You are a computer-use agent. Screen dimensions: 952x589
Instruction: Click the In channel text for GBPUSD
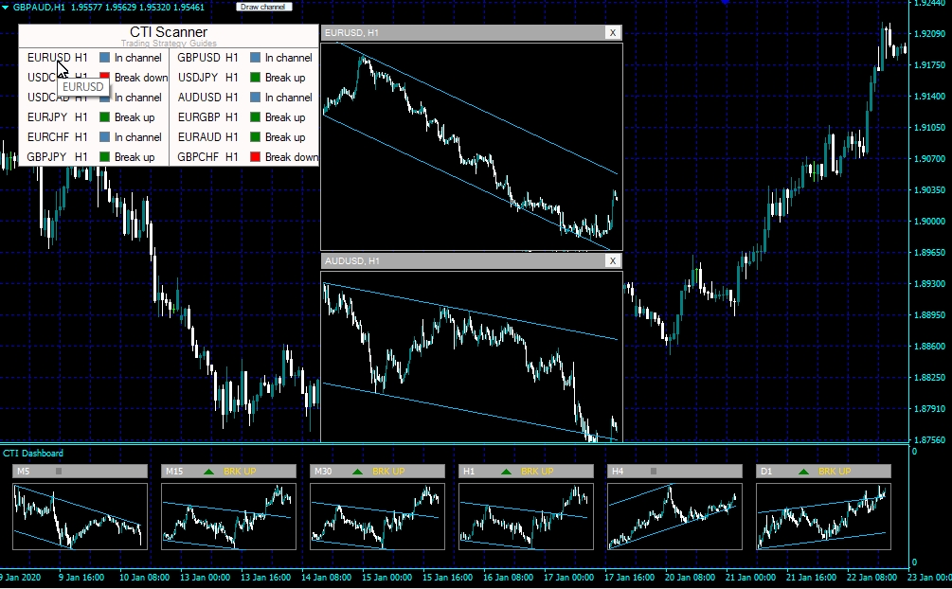click(288, 58)
